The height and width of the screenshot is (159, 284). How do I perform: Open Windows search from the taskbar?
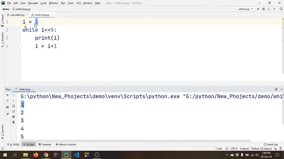[15, 155]
